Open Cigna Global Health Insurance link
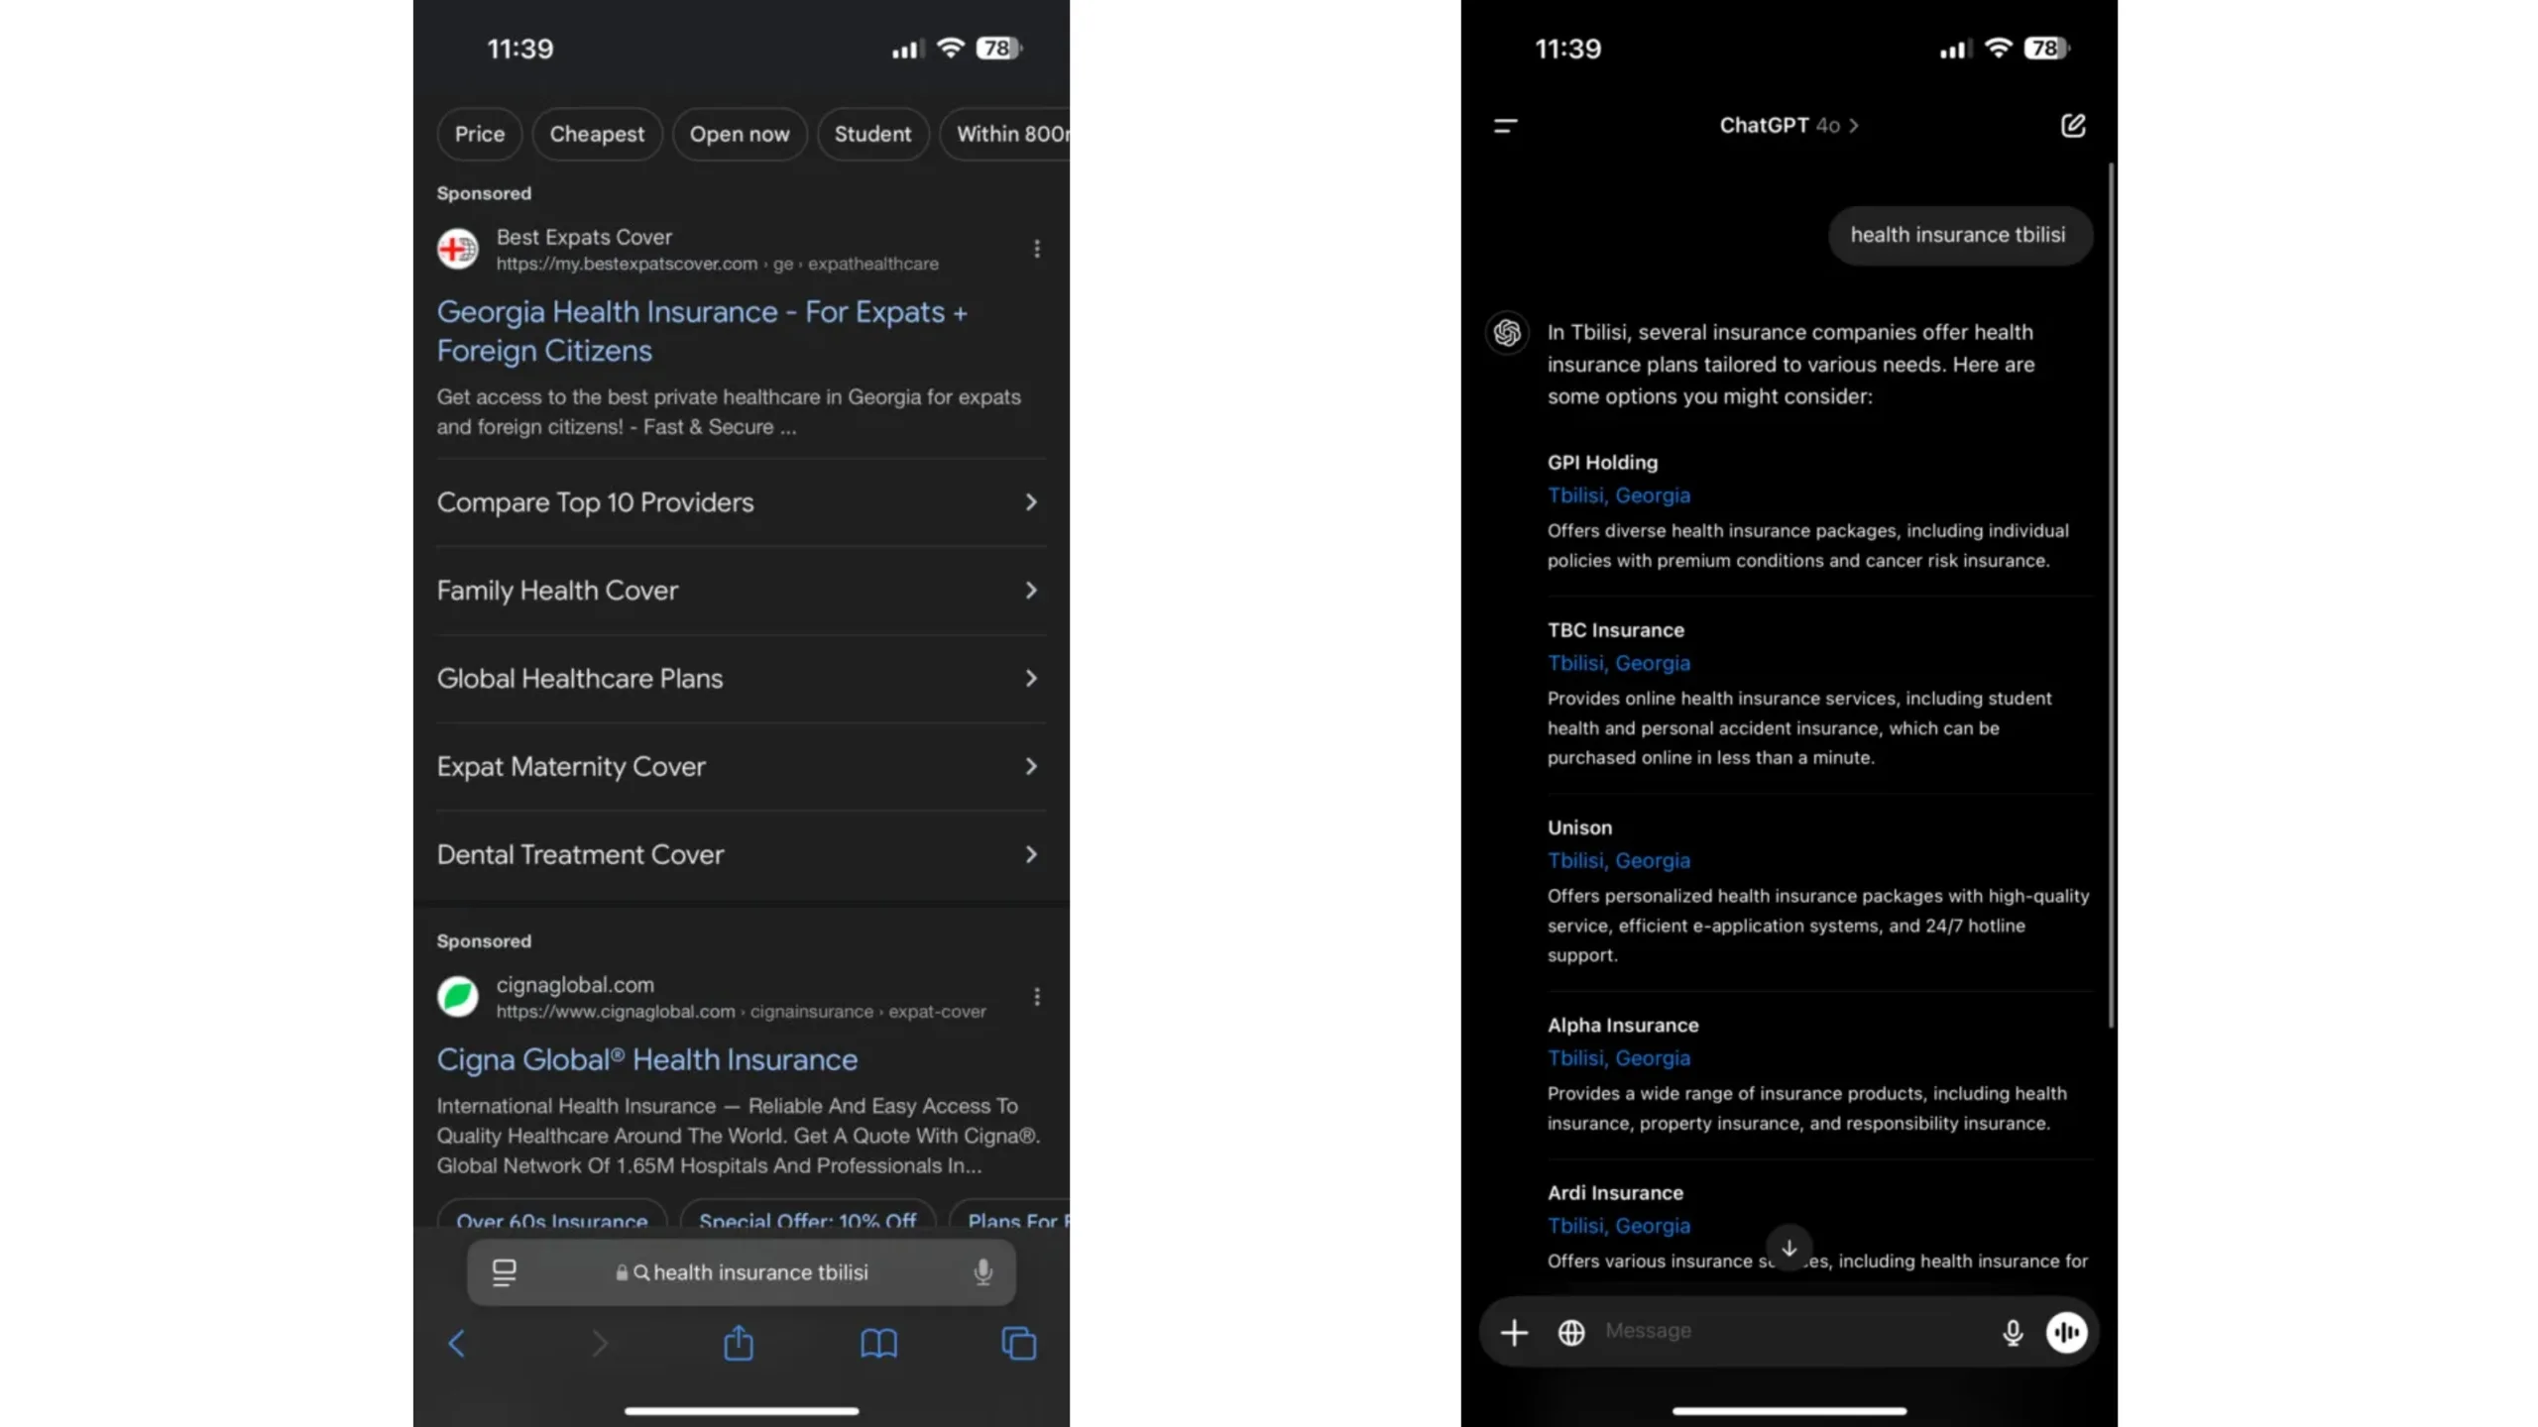Screen dimensions: 2538x1427 click(x=647, y=1059)
